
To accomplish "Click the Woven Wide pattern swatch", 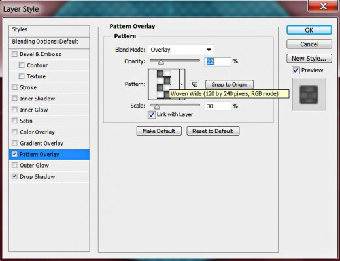I will (x=164, y=84).
